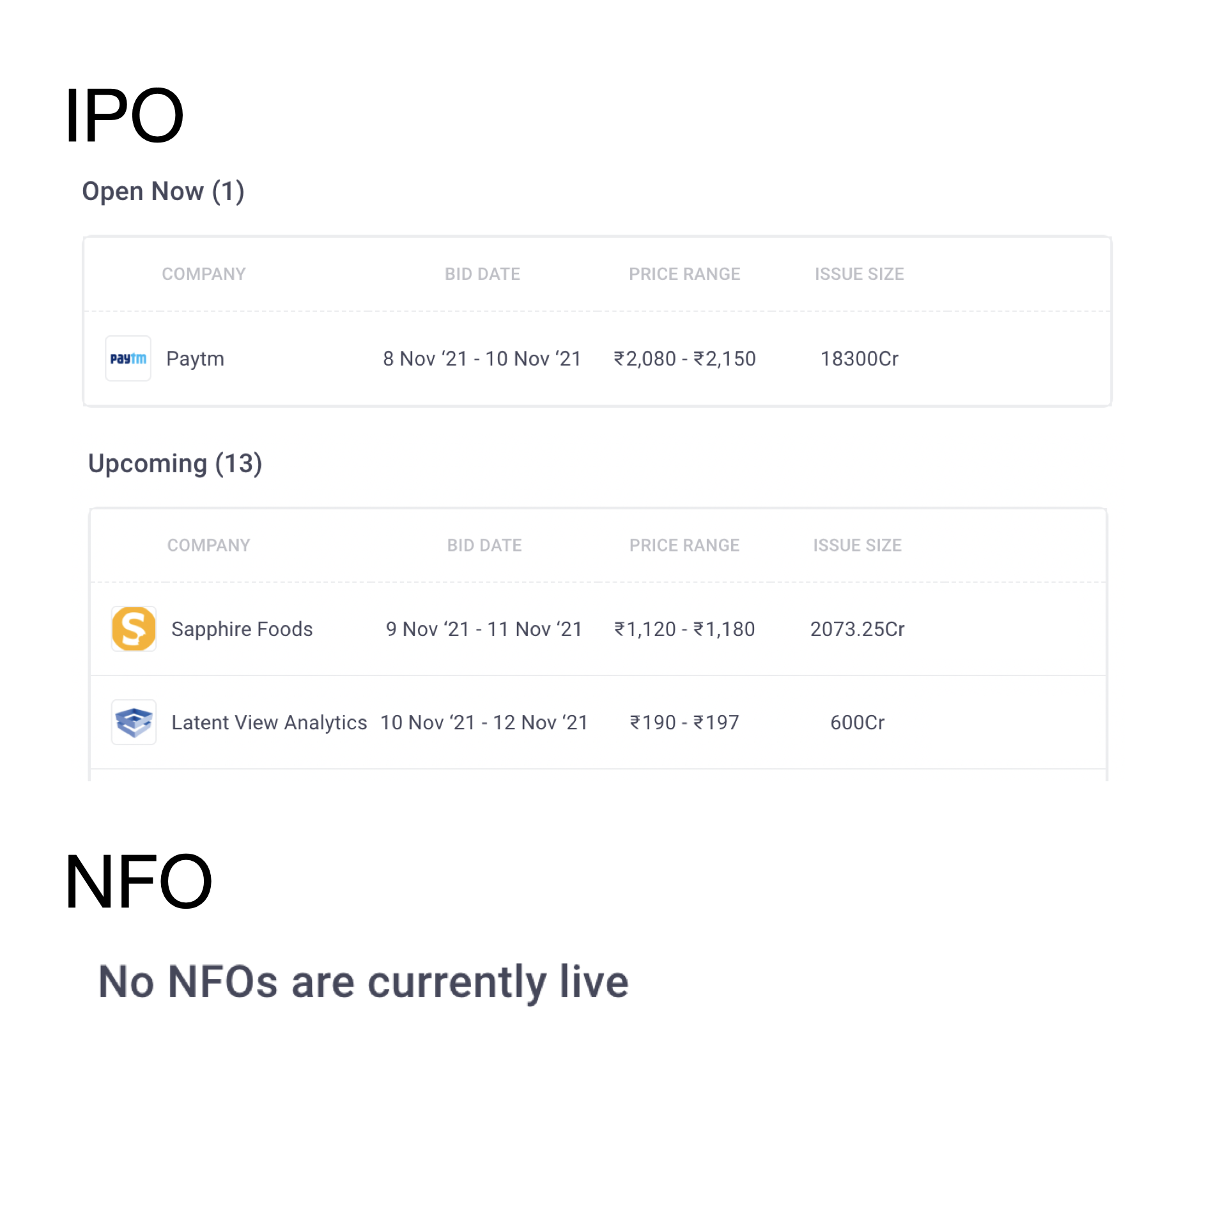This screenshot has width=1227, height=1227.
Task: Click Latent View issue size 600Cr
Action: [857, 722]
